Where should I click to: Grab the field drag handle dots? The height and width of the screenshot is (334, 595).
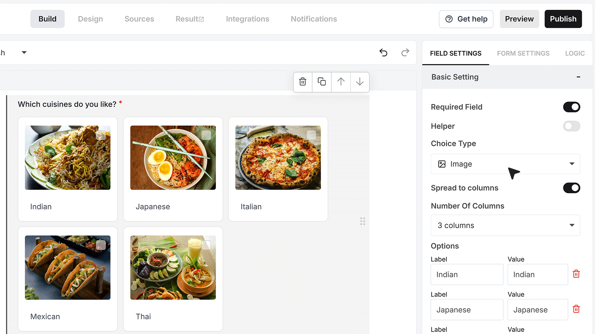pyautogui.click(x=363, y=221)
